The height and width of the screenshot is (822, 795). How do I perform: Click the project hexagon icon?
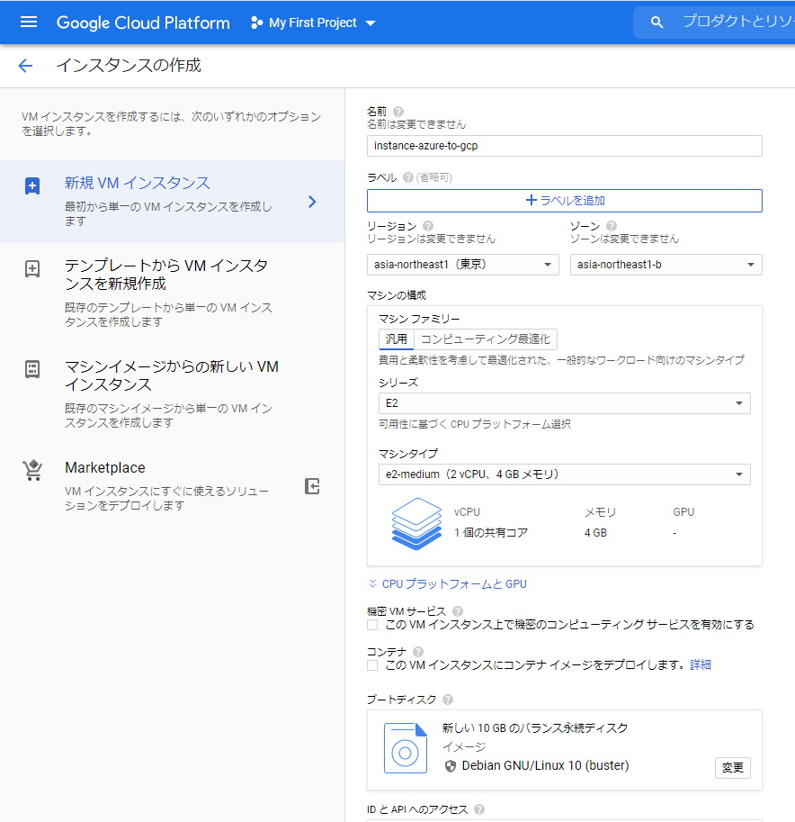(x=256, y=23)
